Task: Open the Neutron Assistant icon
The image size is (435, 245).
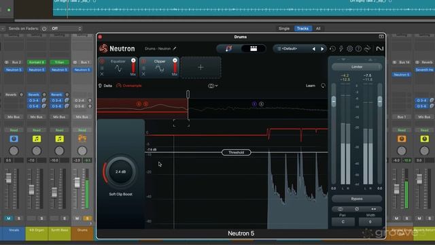Action: 228,48
